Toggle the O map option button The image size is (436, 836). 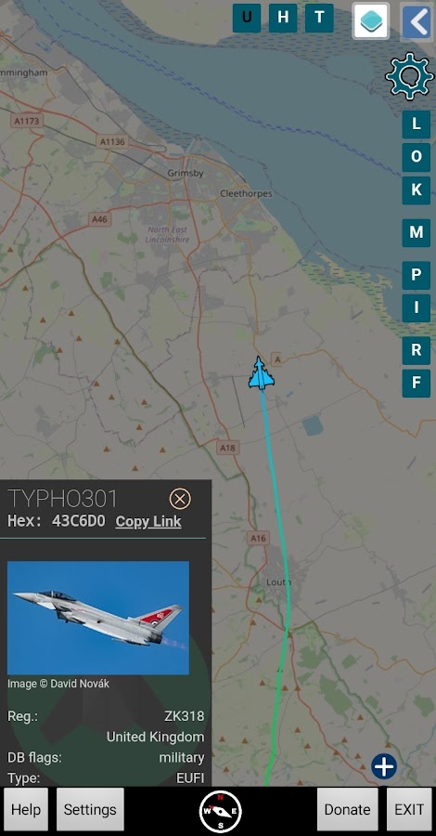point(417,157)
